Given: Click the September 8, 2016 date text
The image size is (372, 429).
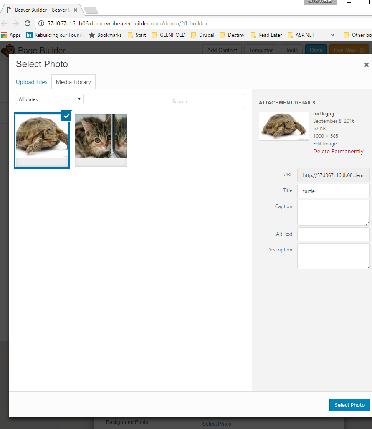Looking at the screenshot, I should click(x=334, y=121).
